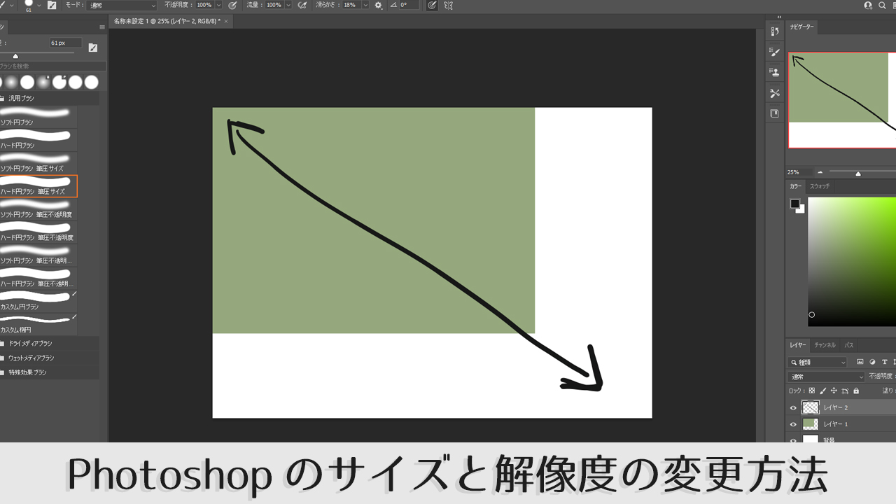Open the History panel icon
896x504 pixels.
[x=775, y=31]
